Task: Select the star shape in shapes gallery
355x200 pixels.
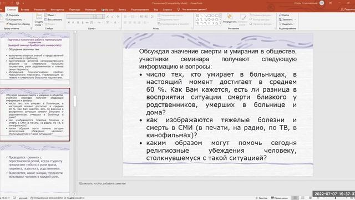Action: 217,23
